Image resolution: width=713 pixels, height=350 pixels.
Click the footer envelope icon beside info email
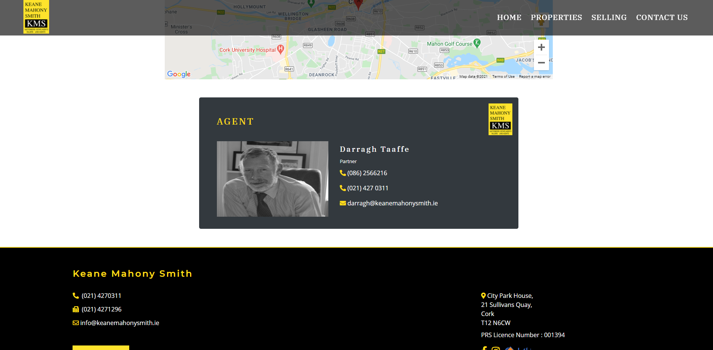click(76, 323)
